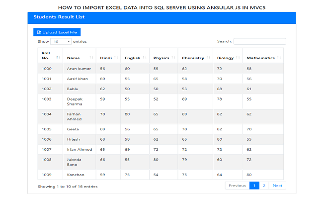Click the Biology column sort icon
The image size is (323, 199).
point(238,58)
